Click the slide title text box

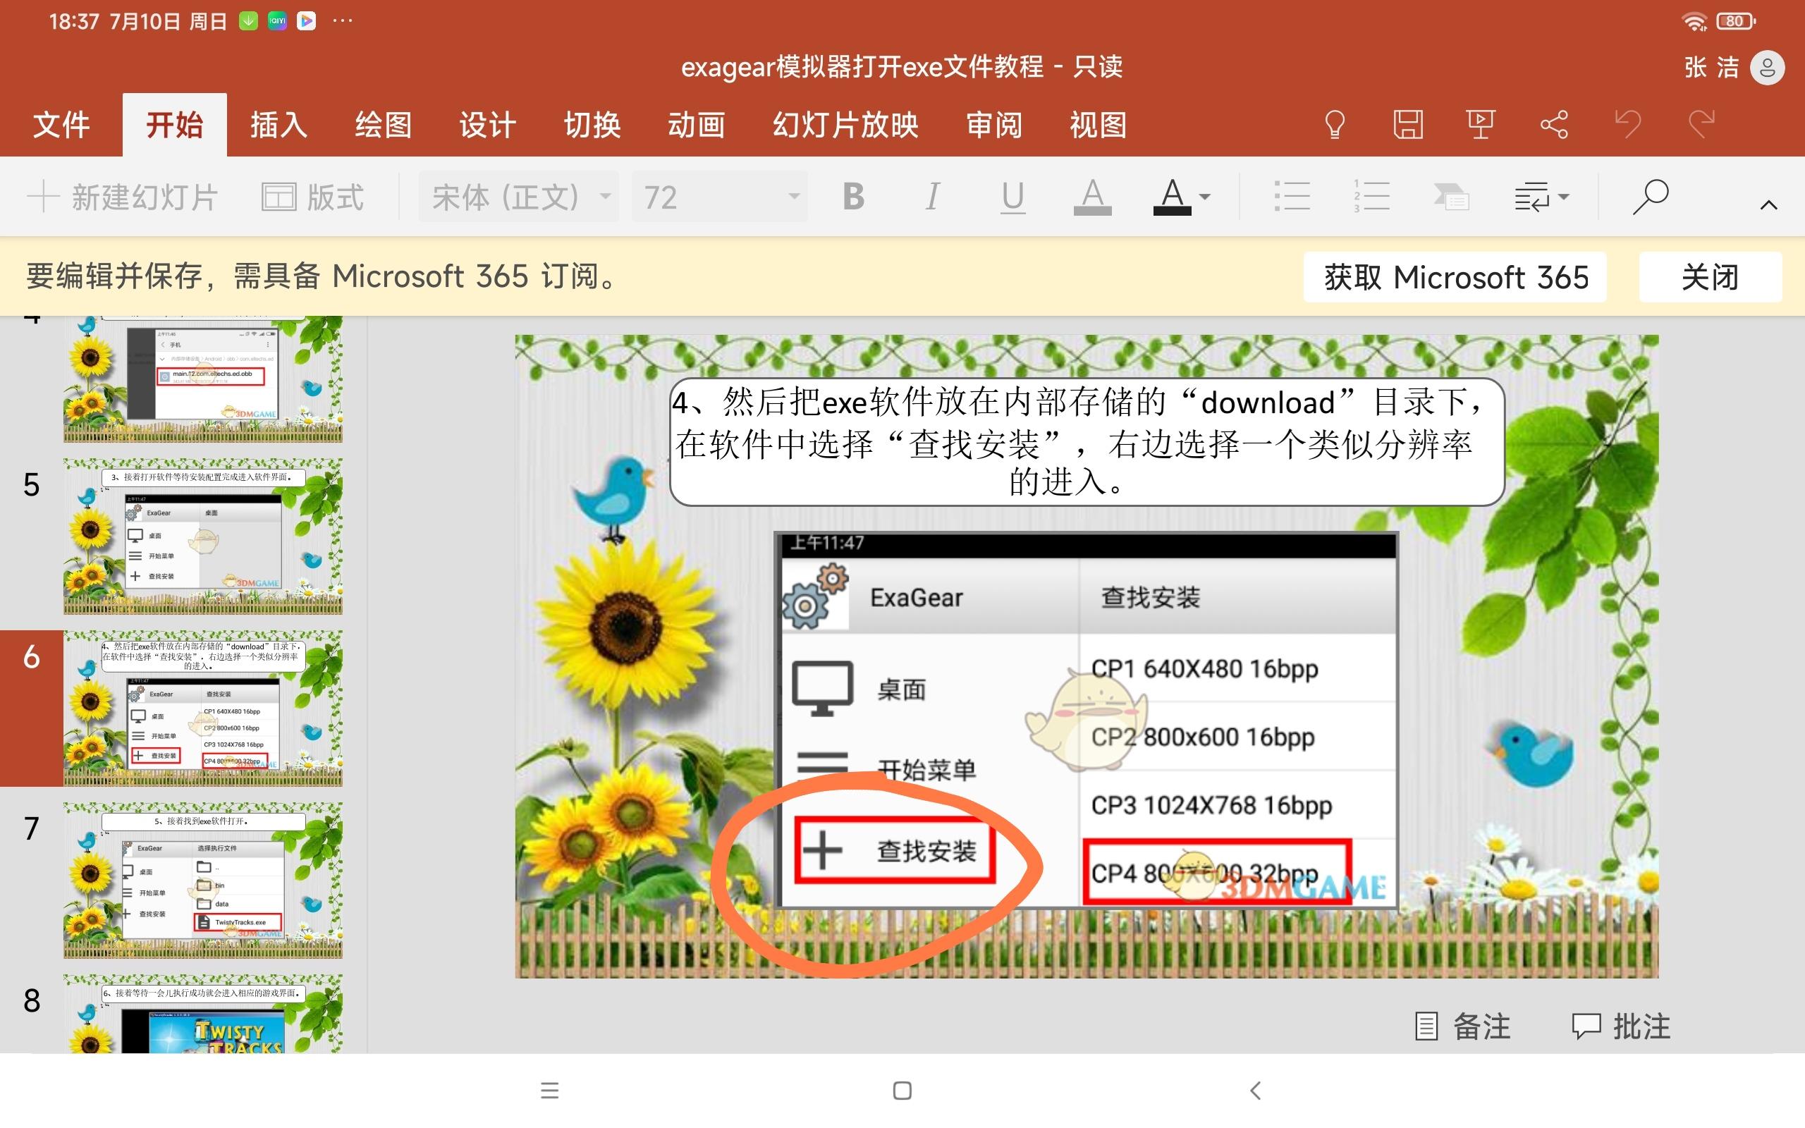coord(1086,441)
